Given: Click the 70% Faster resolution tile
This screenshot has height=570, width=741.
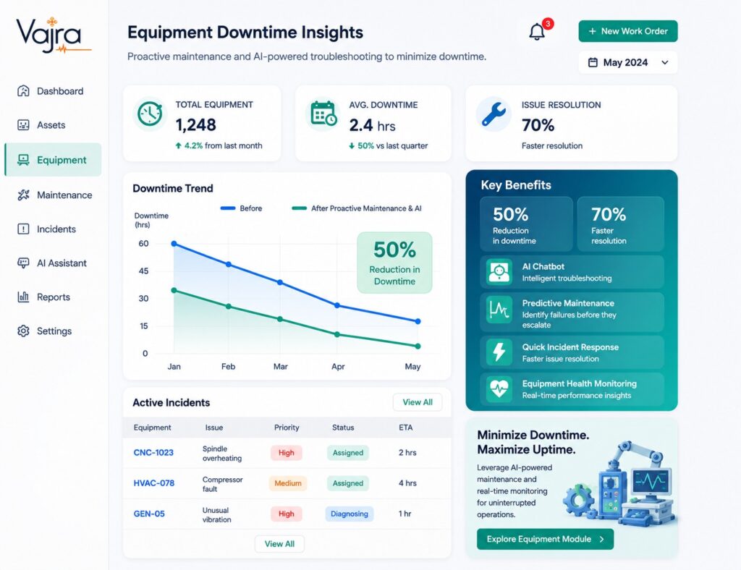Looking at the screenshot, I should [620, 224].
